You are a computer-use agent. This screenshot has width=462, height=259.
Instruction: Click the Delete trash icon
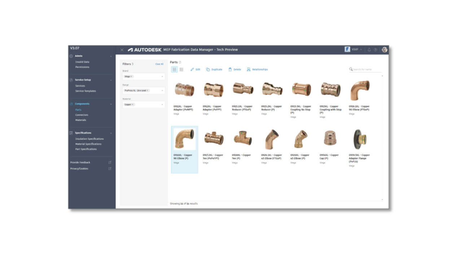[x=230, y=69]
